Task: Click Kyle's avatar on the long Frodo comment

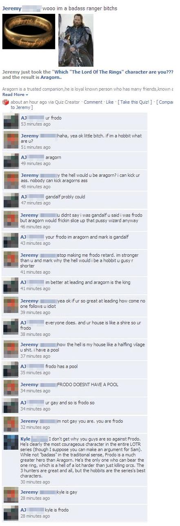Action: click(x=11, y=443)
